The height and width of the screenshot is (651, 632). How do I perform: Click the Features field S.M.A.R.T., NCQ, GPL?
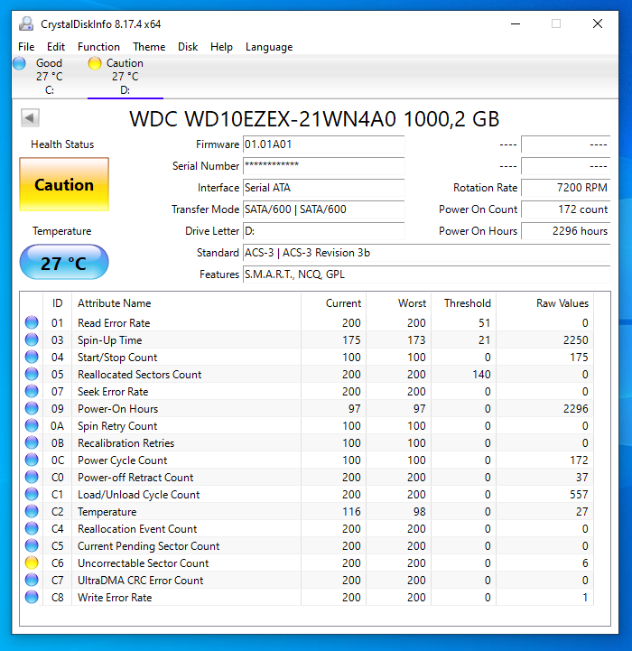click(426, 274)
